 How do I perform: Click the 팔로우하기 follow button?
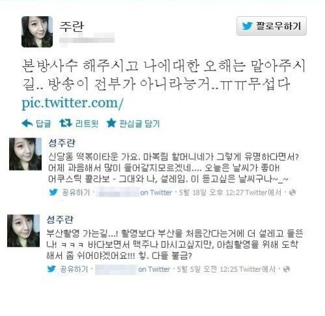pos(271,26)
